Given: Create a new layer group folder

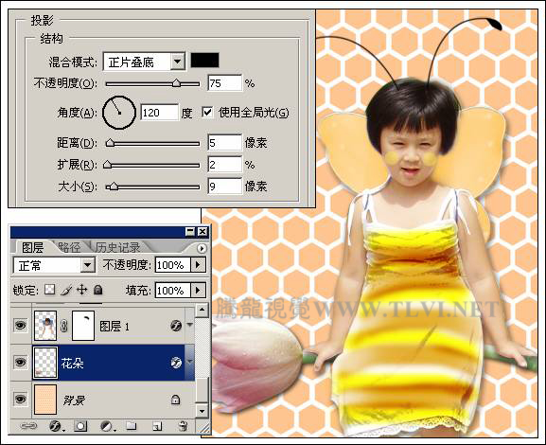Looking at the screenshot, I should 131,426.
